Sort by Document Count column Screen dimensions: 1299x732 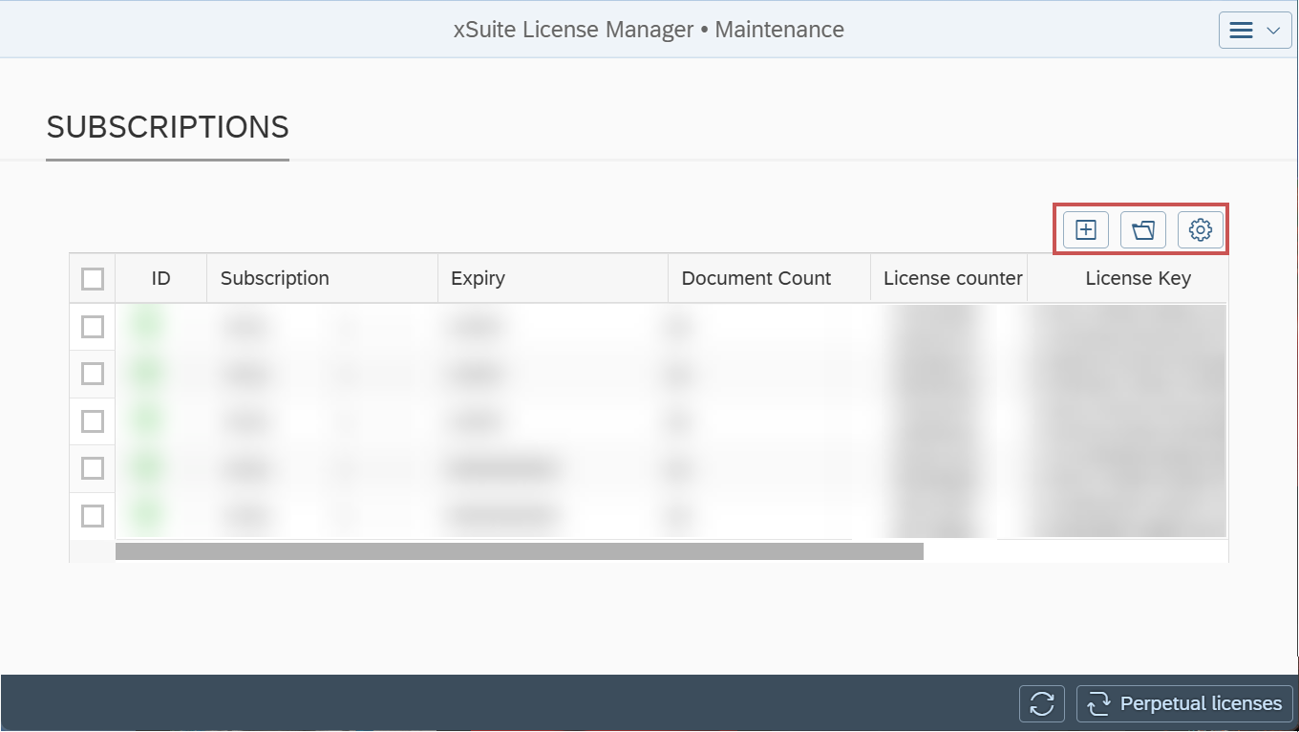[x=756, y=278]
